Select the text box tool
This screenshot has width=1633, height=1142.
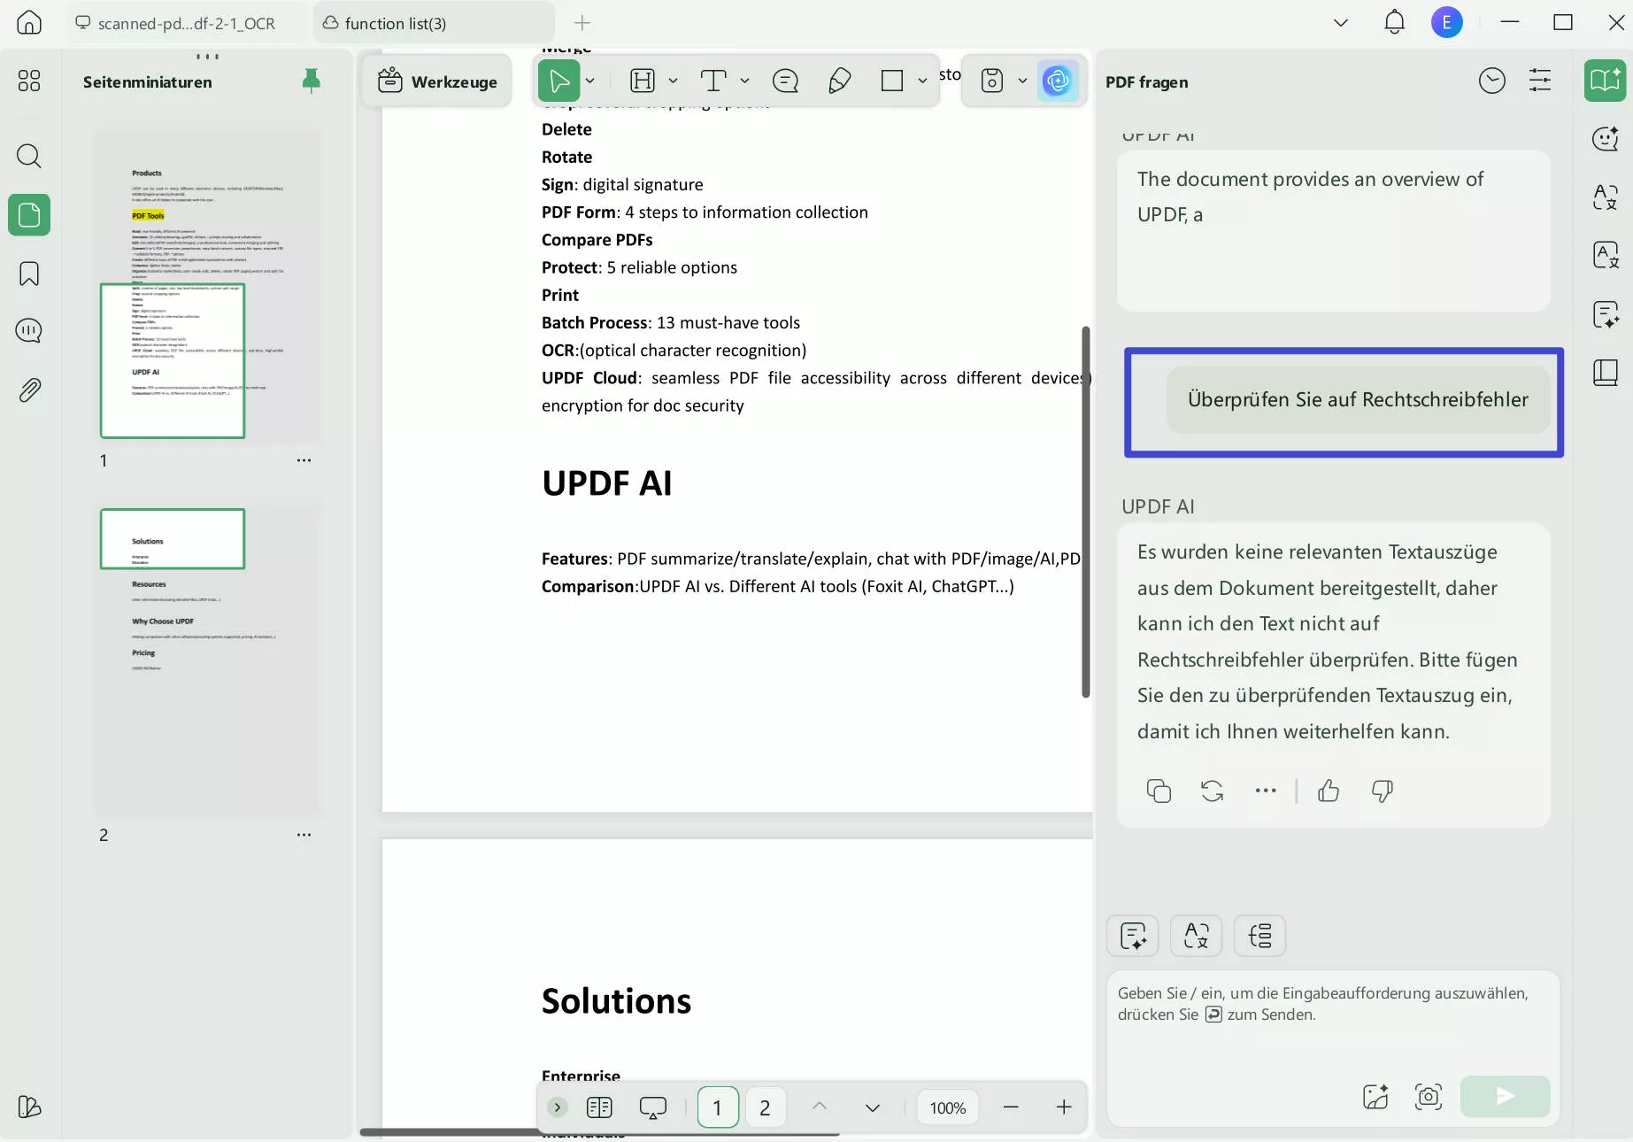tap(713, 81)
